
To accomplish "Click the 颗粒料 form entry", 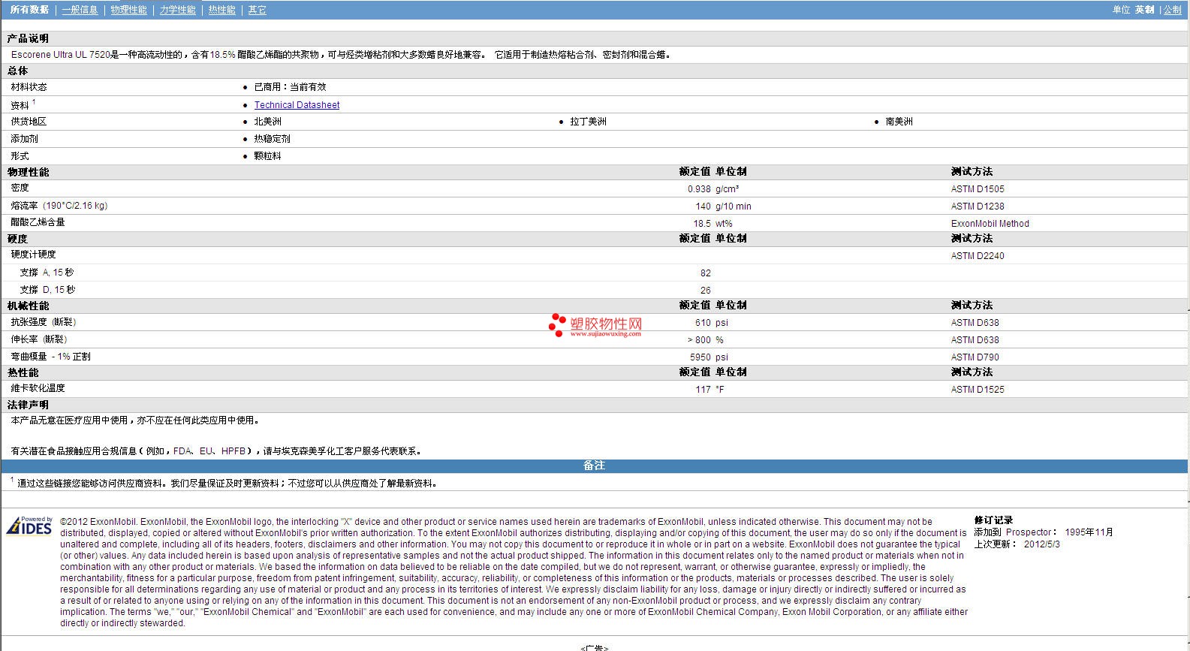I will click(267, 156).
